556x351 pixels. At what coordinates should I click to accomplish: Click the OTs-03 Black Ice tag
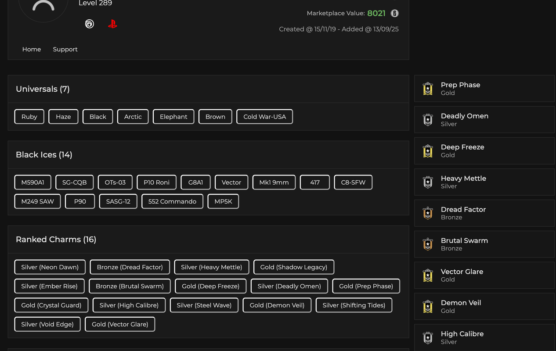point(115,183)
